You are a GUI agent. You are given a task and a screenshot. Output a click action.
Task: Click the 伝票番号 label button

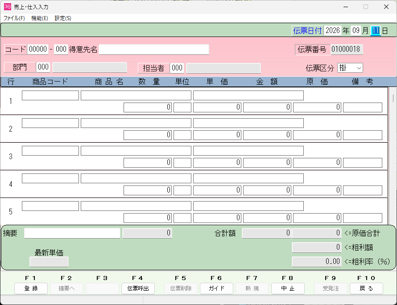point(312,49)
